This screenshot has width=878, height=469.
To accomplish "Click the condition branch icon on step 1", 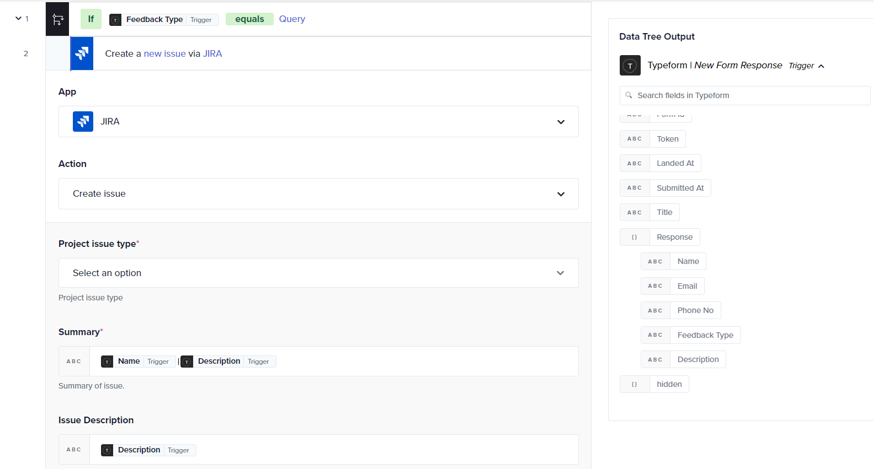I will [57, 19].
